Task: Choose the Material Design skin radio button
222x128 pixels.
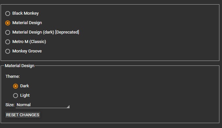Action: coord(8,23)
